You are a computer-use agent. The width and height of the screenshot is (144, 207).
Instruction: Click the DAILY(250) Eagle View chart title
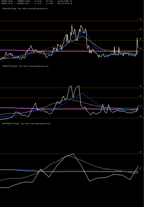(x=25, y=9)
